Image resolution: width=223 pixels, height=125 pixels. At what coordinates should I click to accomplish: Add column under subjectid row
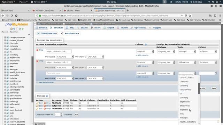coord(142,55)
